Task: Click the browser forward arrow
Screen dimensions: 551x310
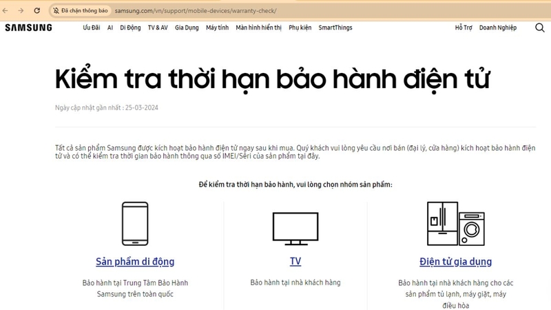Action: (21, 10)
